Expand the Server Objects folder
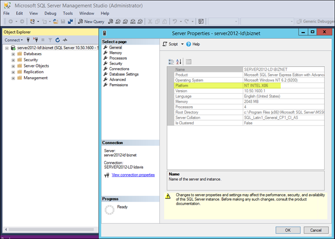This screenshot has height=239, width=335. 13,66
